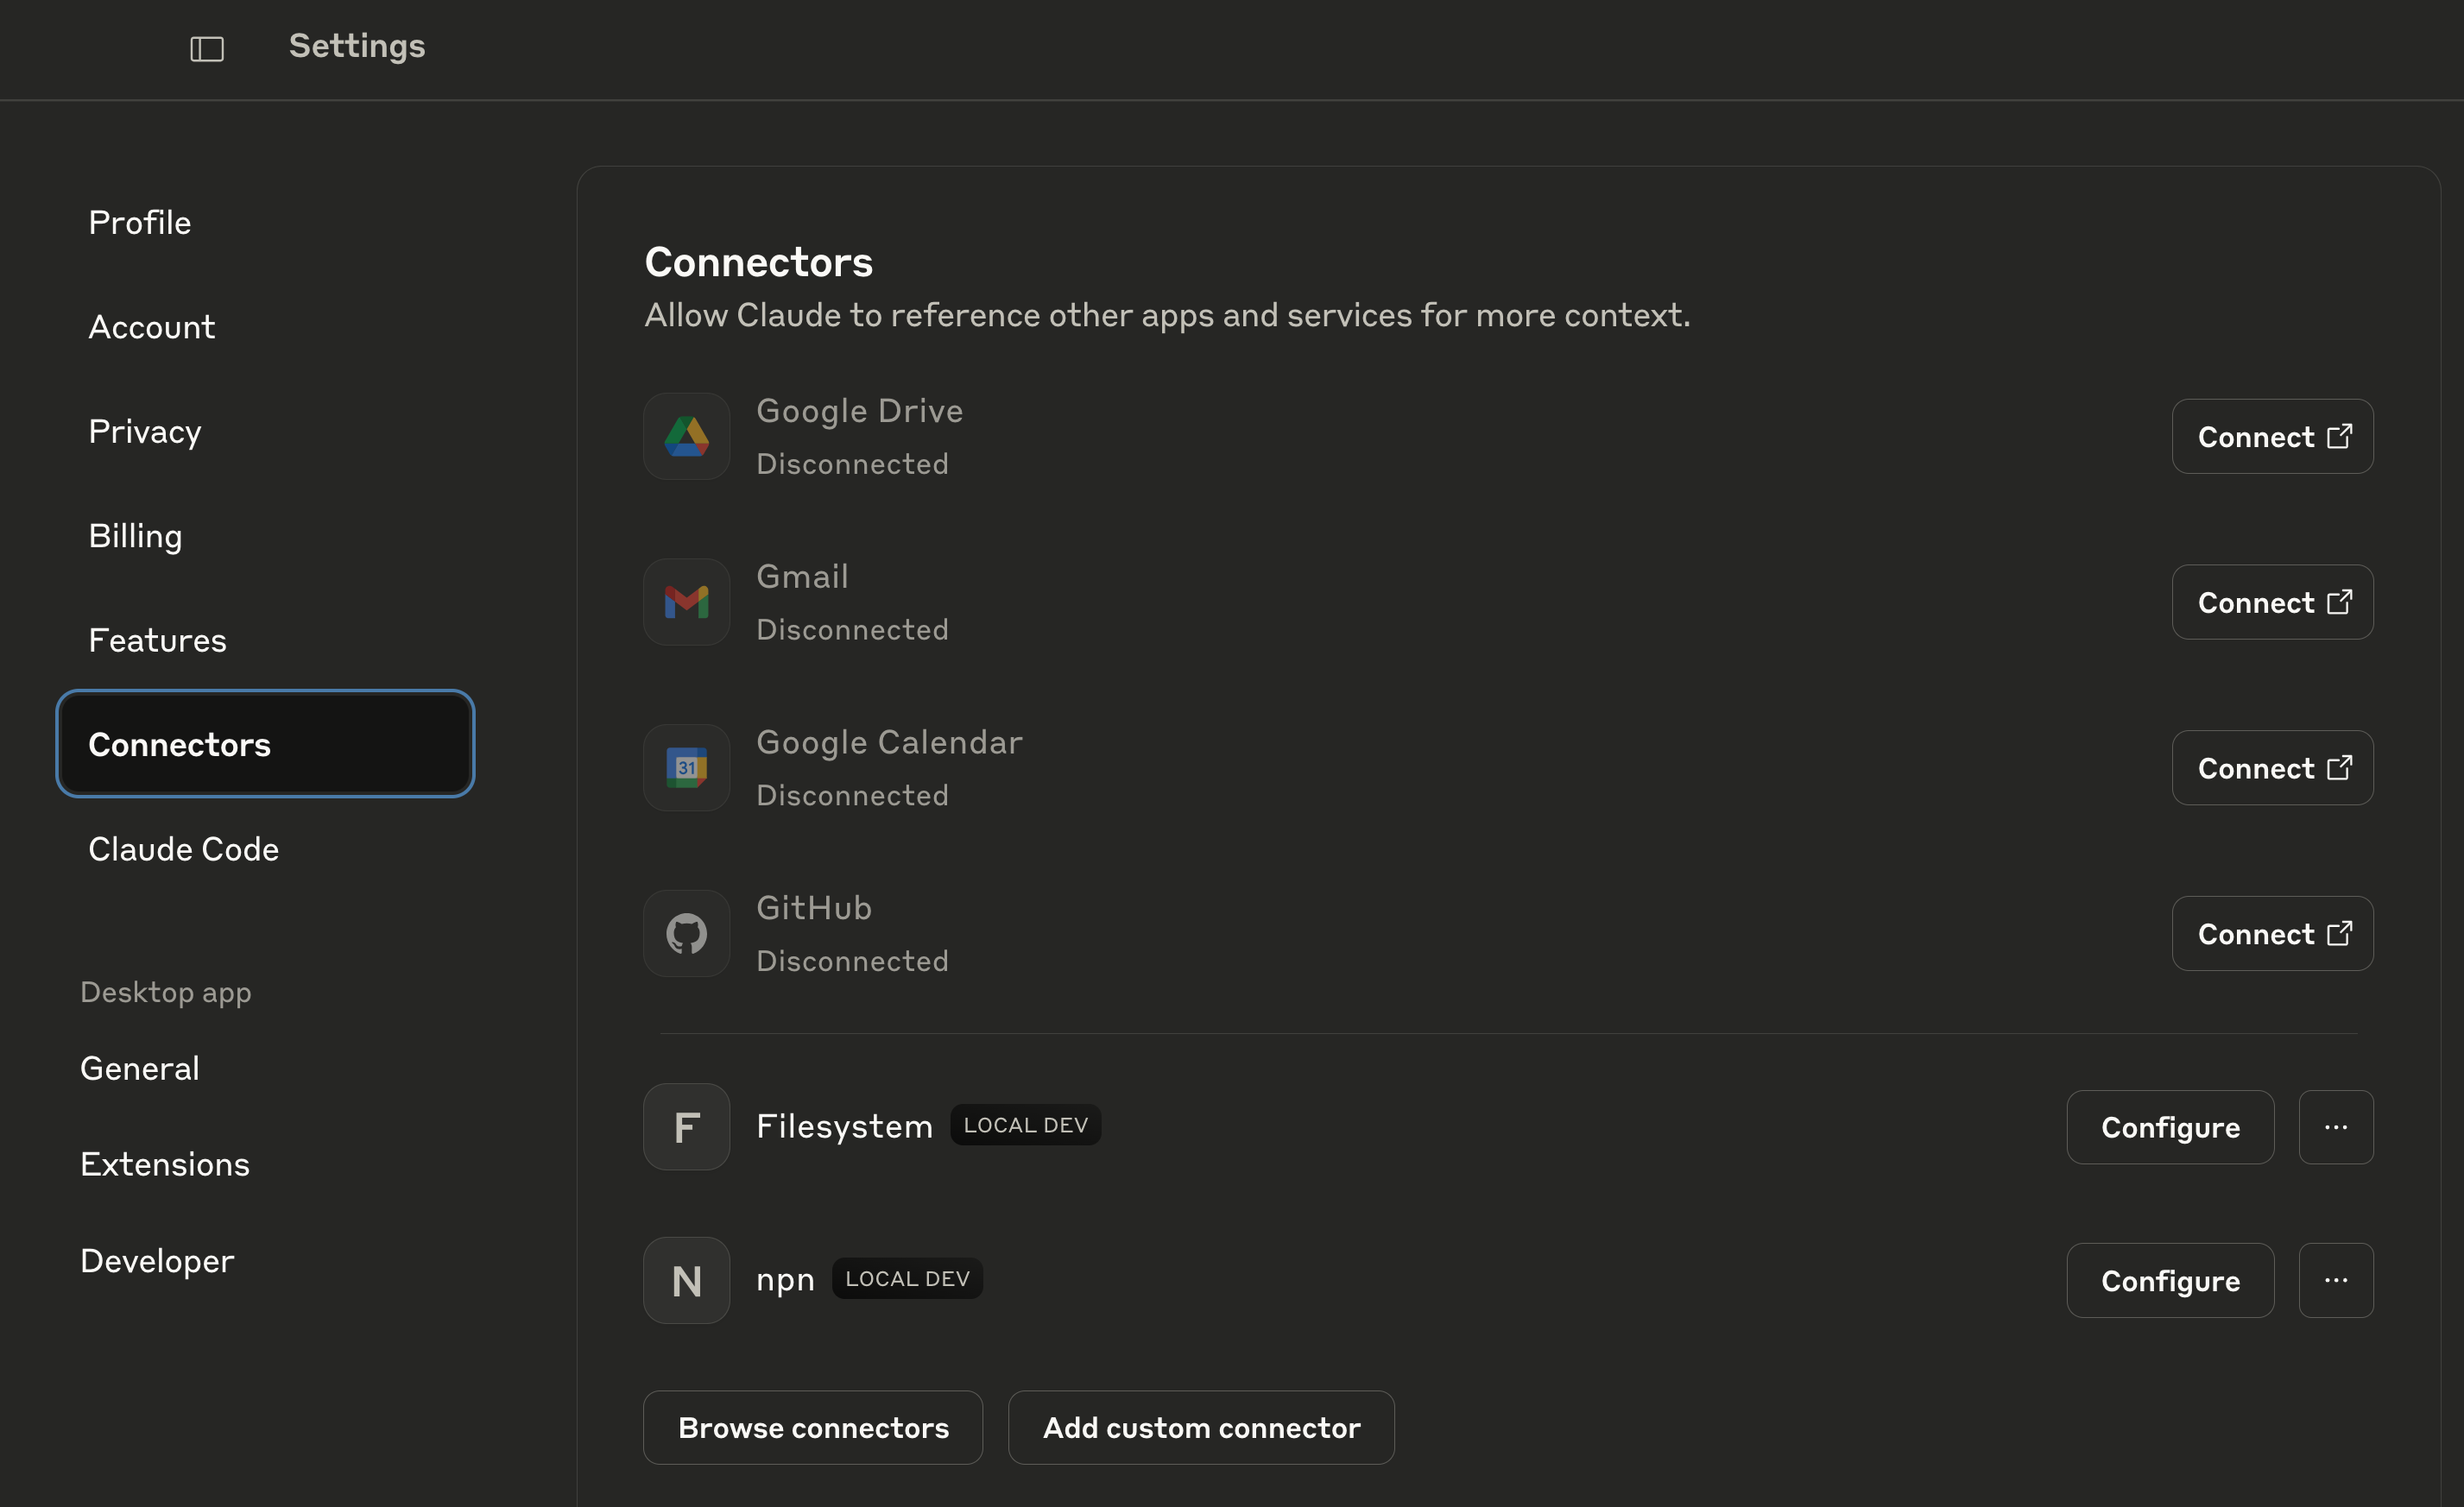Click the LOCAL DEV badge beside npn
The height and width of the screenshot is (1507, 2464).
point(907,1278)
